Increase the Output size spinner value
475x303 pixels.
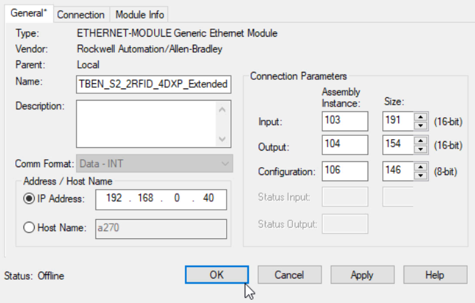coord(420,142)
